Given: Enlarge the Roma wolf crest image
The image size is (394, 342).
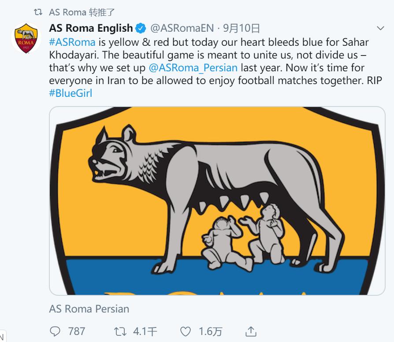Looking at the screenshot, I should tap(217, 200).
